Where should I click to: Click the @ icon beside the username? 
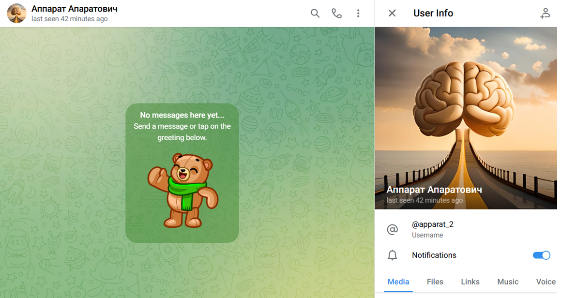pos(393,229)
